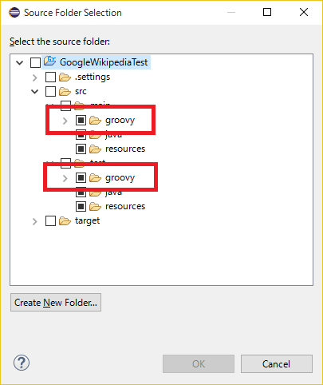The height and width of the screenshot is (385, 323).
Task: Check the .settings folder checkbox
Action: [x=50, y=77]
